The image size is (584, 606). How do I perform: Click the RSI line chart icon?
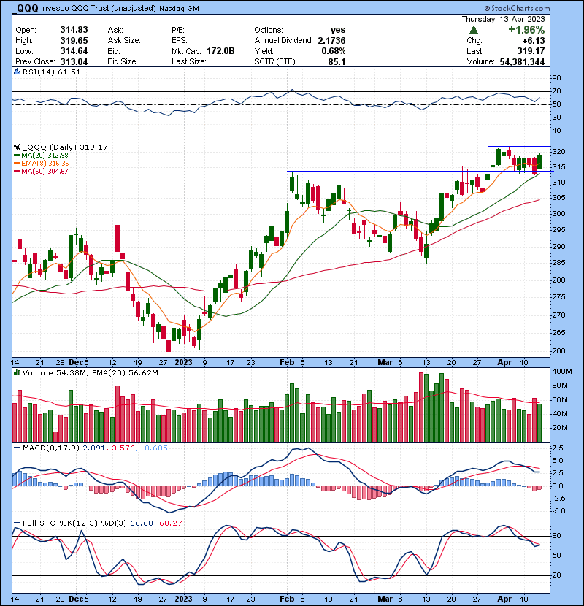coord(17,72)
